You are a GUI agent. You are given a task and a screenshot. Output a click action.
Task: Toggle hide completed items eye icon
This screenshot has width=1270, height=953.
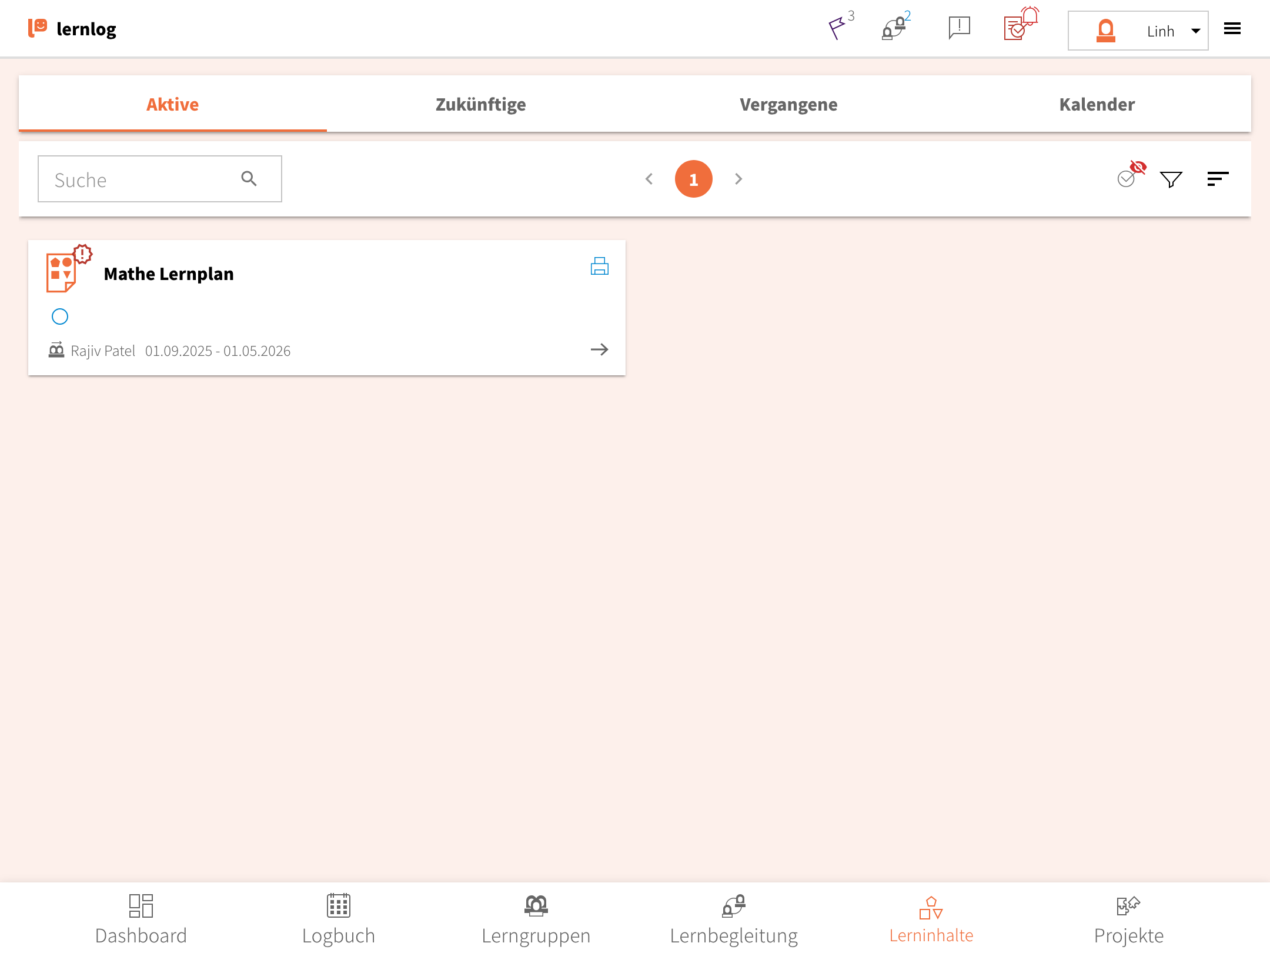pyautogui.click(x=1130, y=175)
